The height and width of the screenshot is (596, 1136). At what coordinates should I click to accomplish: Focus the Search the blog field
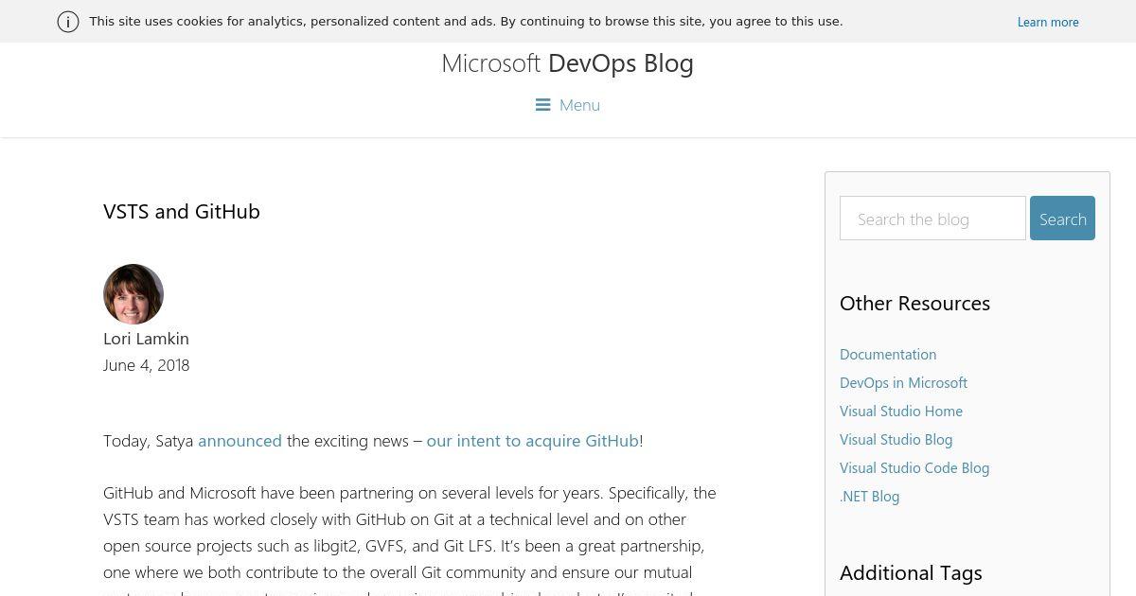click(x=932, y=219)
